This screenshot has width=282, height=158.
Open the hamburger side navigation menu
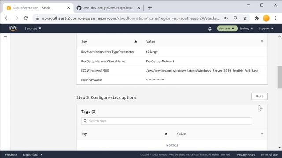tap(5, 38)
